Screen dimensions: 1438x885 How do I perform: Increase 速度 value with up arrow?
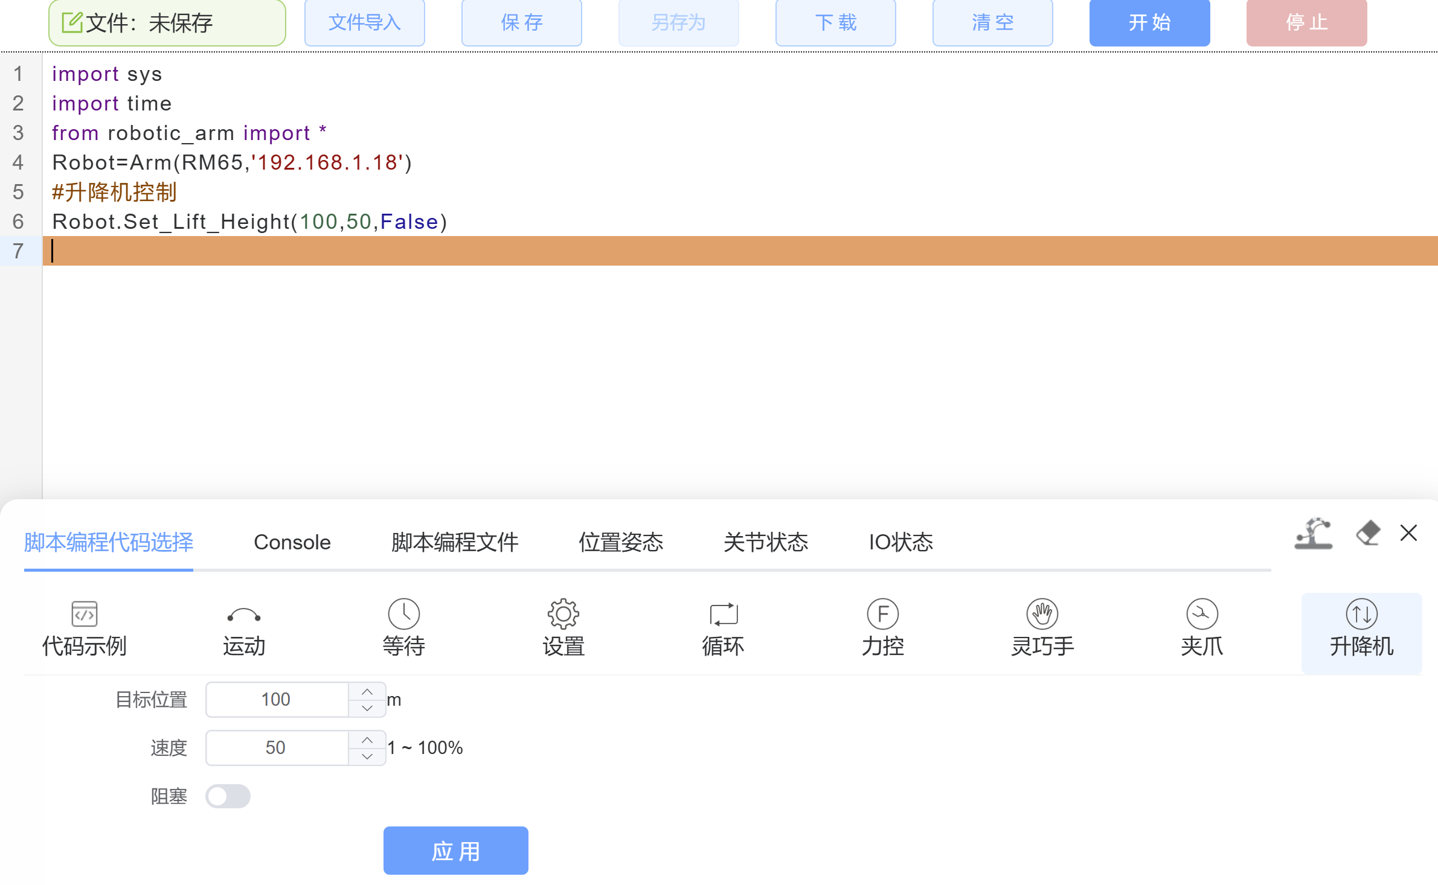point(366,740)
